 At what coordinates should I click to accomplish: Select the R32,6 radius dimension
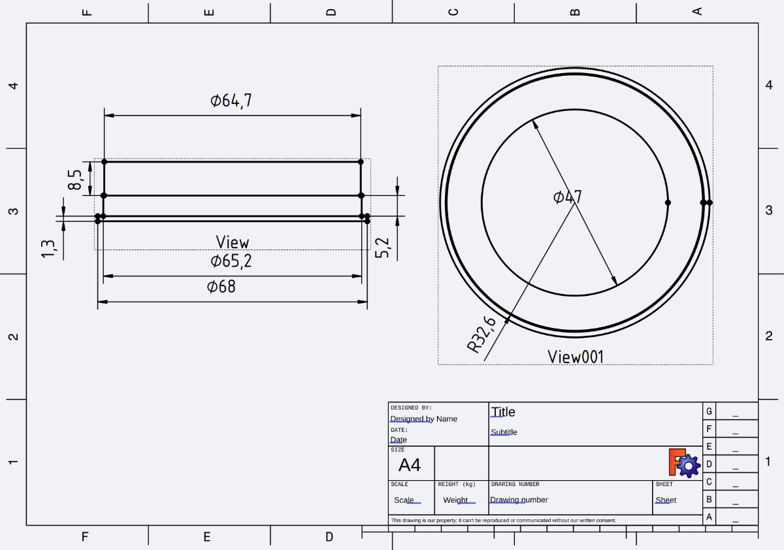(482, 334)
